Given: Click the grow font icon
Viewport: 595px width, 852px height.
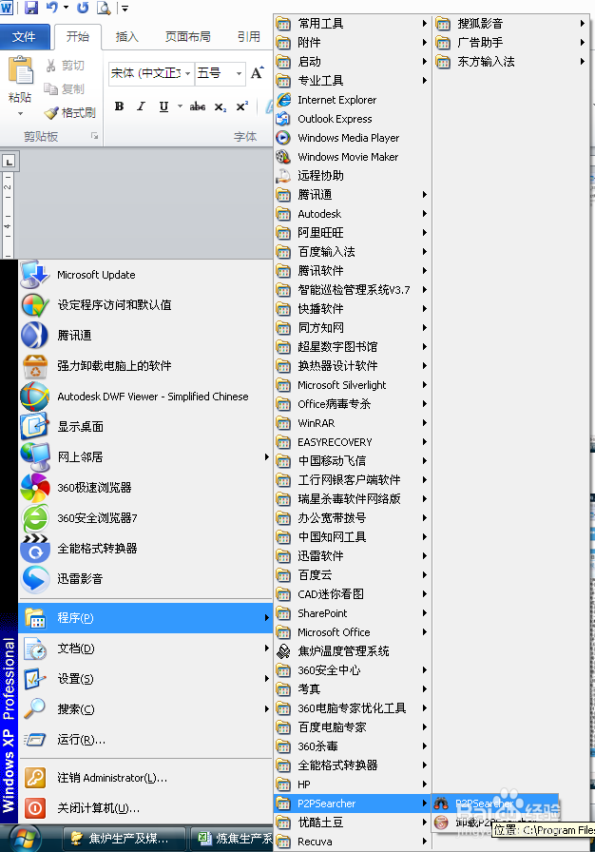Looking at the screenshot, I should point(257,73).
